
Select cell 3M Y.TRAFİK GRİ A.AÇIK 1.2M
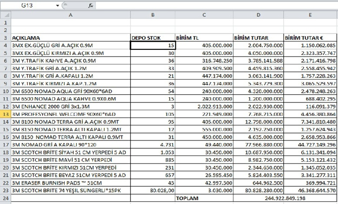[x=71, y=68]
